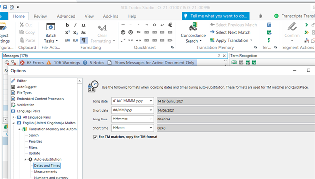This screenshot has height=179, width=315.
Task: Expand the QuickInsert group dialog launcher
Action: [x=172, y=47]
